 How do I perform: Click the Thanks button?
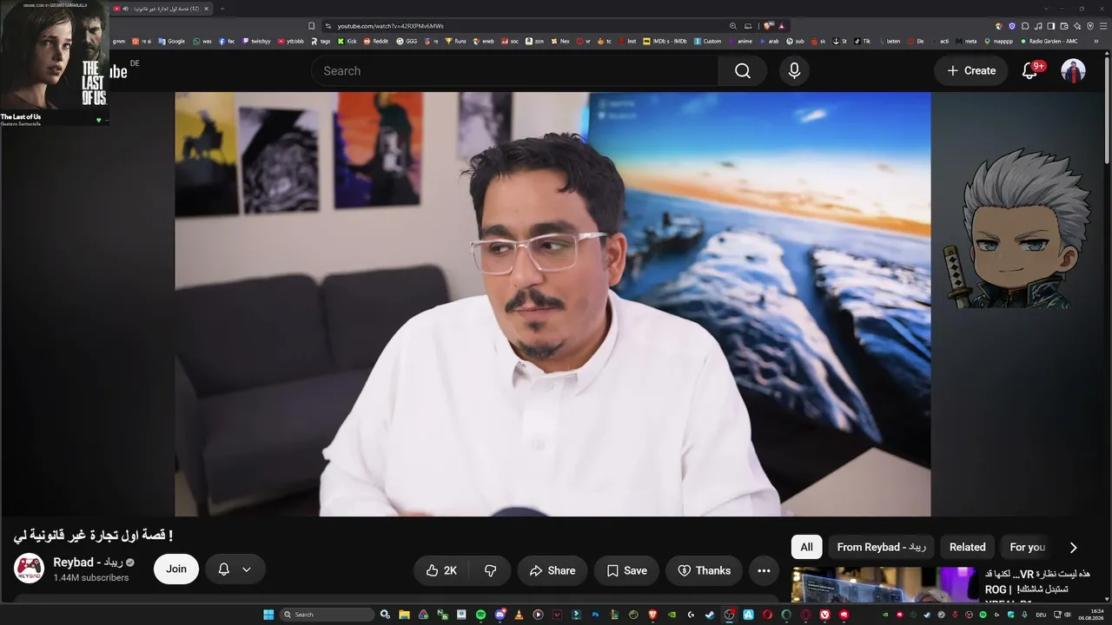[705, 570]
